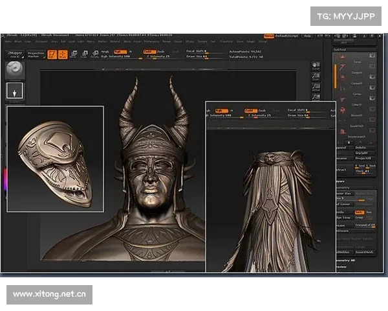Screen dimensions: 388x311
Task: Select the Move transform icon
Action: point(74,54)
